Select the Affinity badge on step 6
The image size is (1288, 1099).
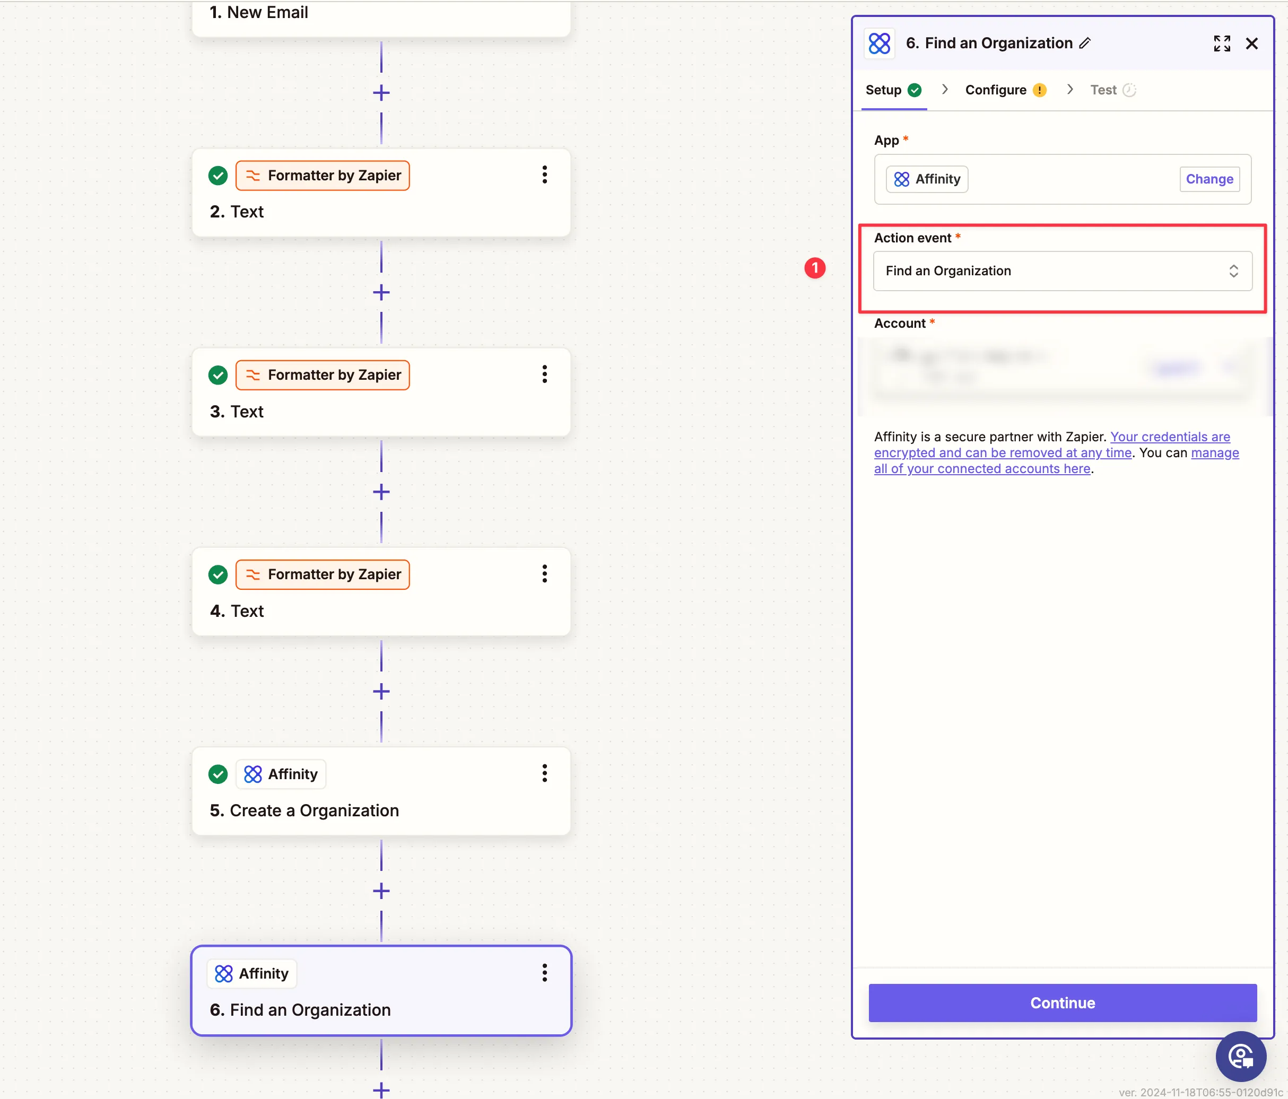252,974
